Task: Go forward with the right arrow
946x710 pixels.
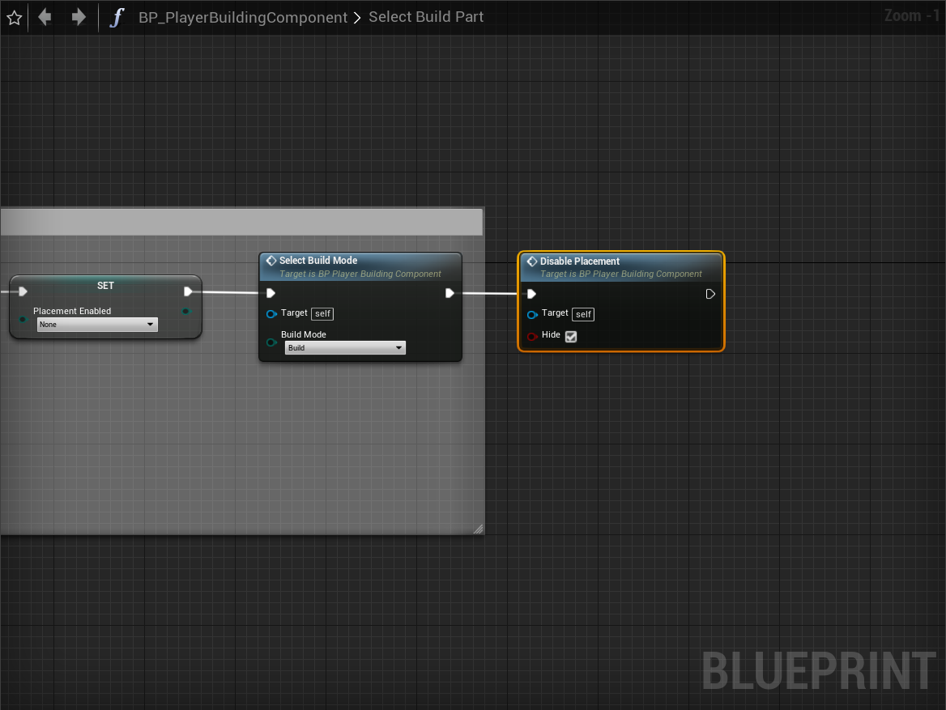Action: pyautogui.click(x=79, y=17)
